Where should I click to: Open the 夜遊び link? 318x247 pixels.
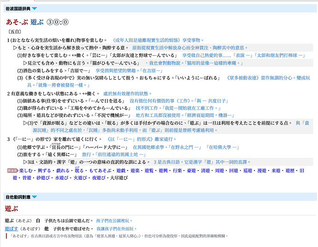pos(99,178)
